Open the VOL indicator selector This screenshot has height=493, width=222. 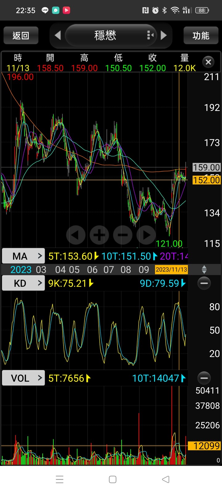point(23,378)
